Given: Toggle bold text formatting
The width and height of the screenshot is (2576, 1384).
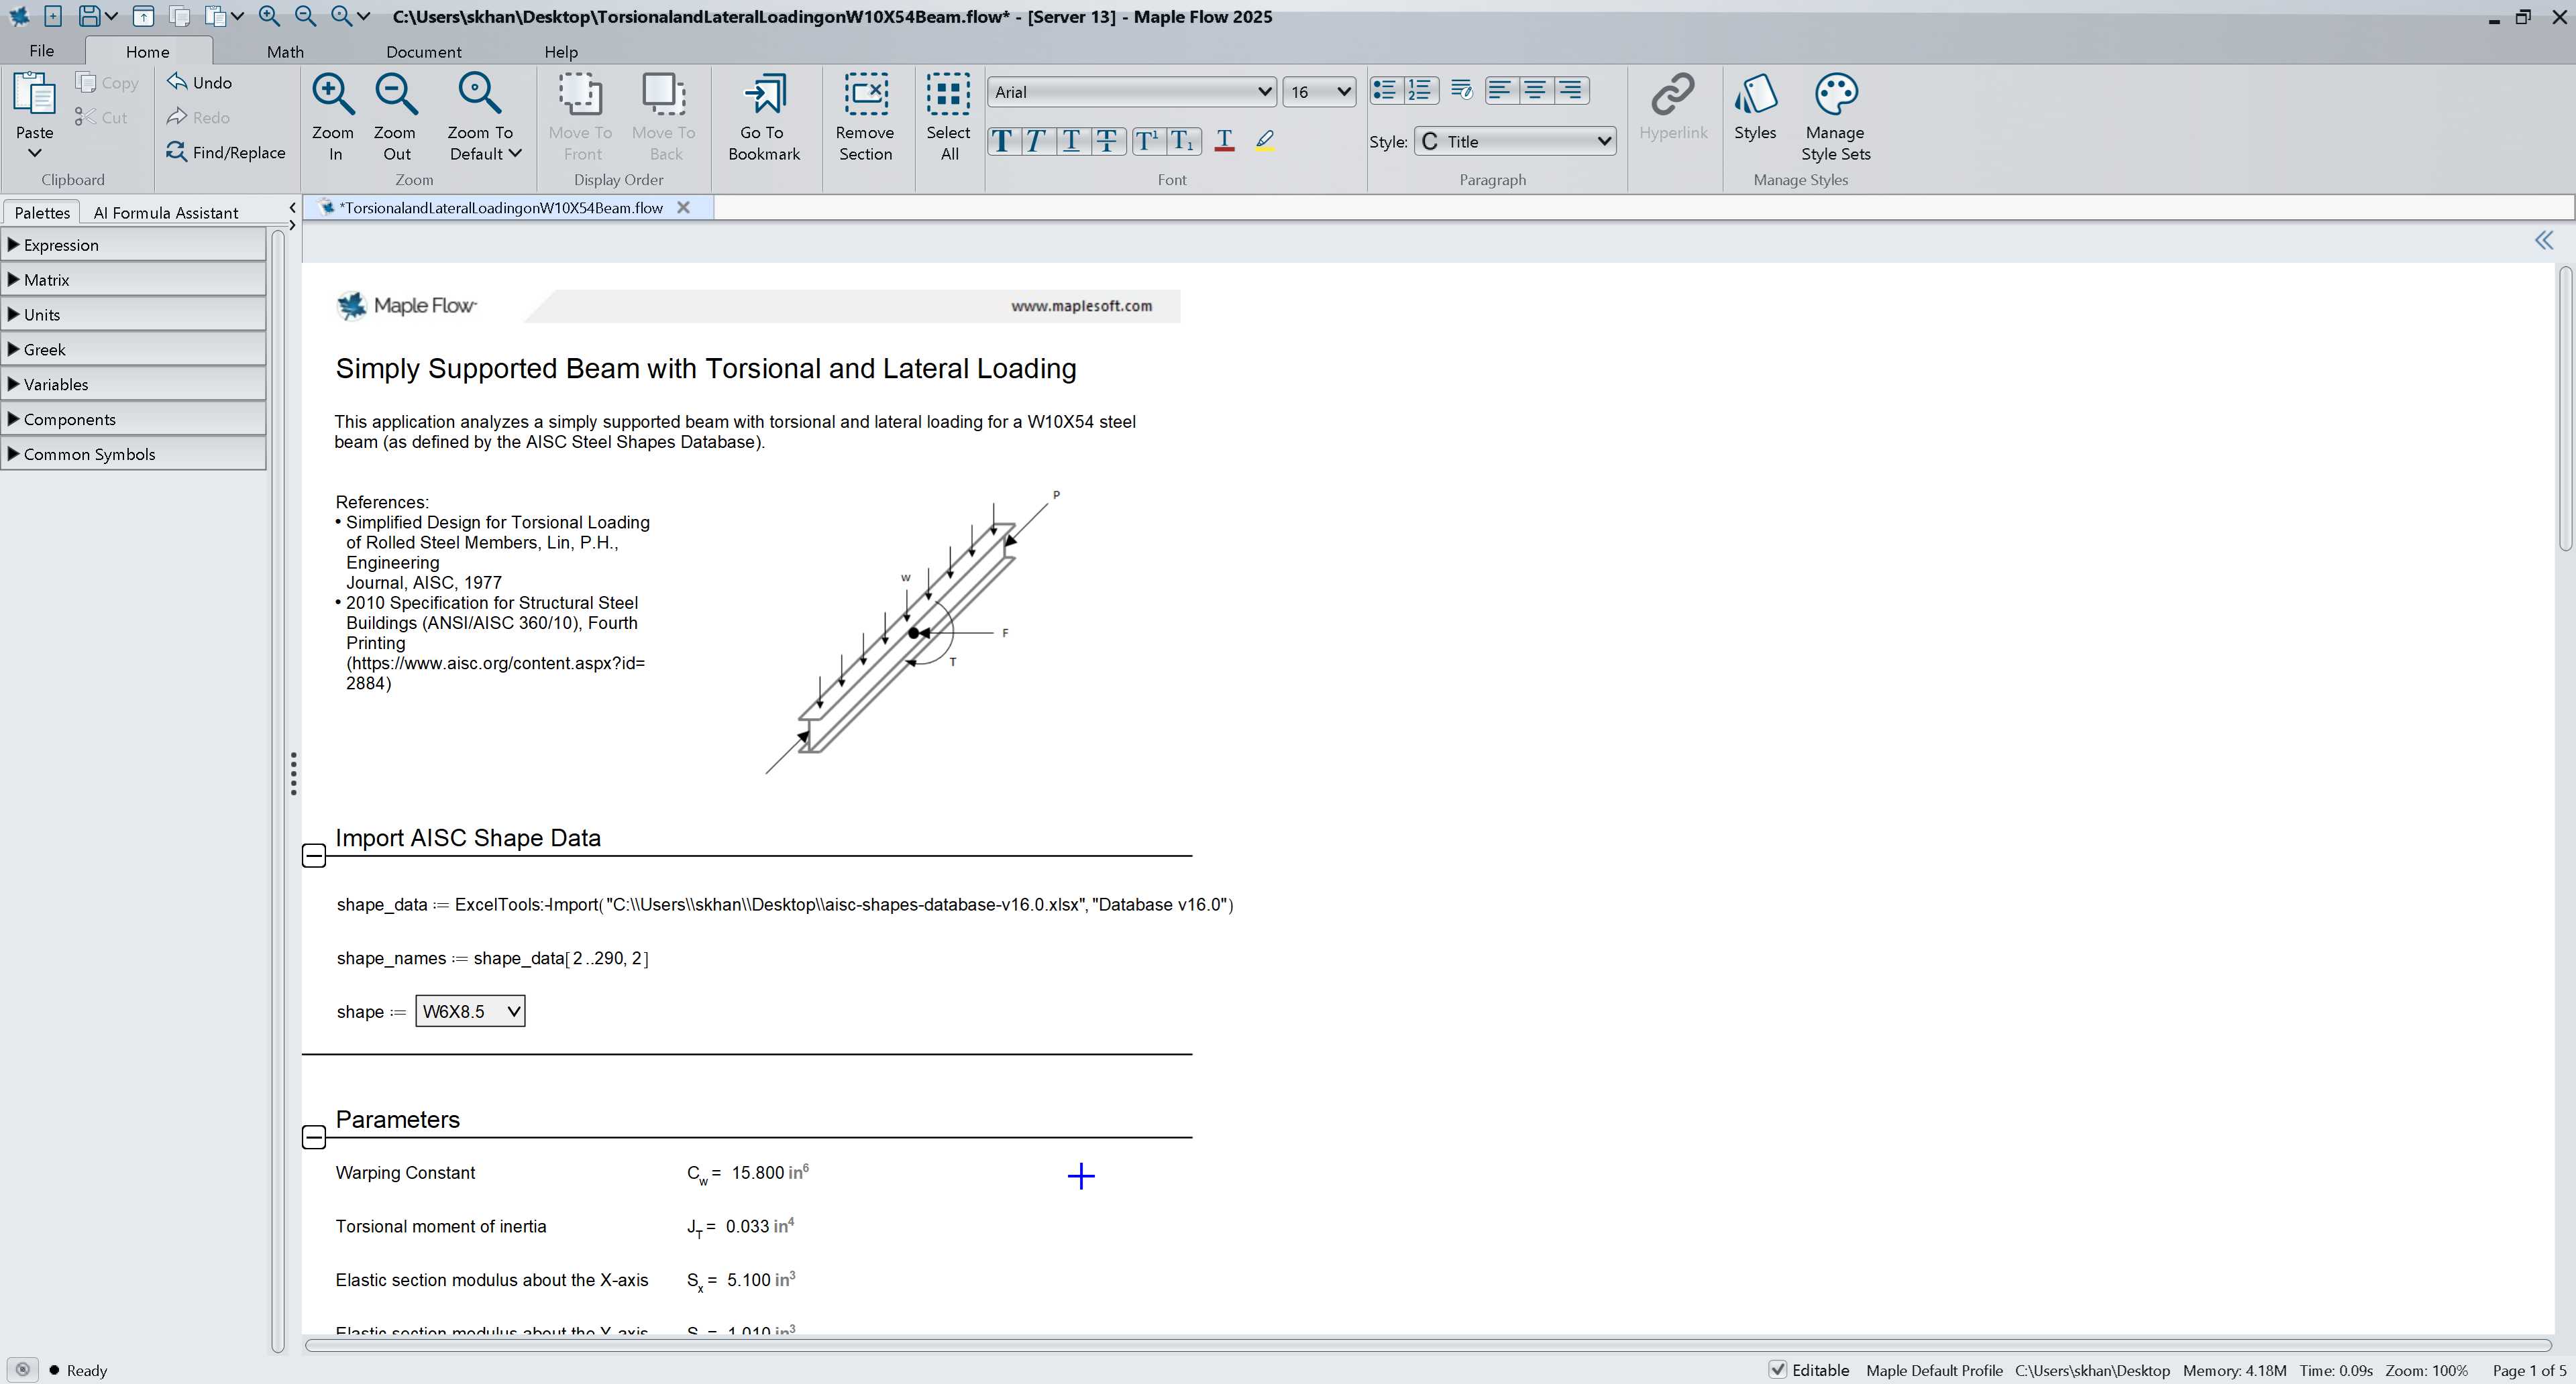Looking at the screenshot, I should 1003,141.
